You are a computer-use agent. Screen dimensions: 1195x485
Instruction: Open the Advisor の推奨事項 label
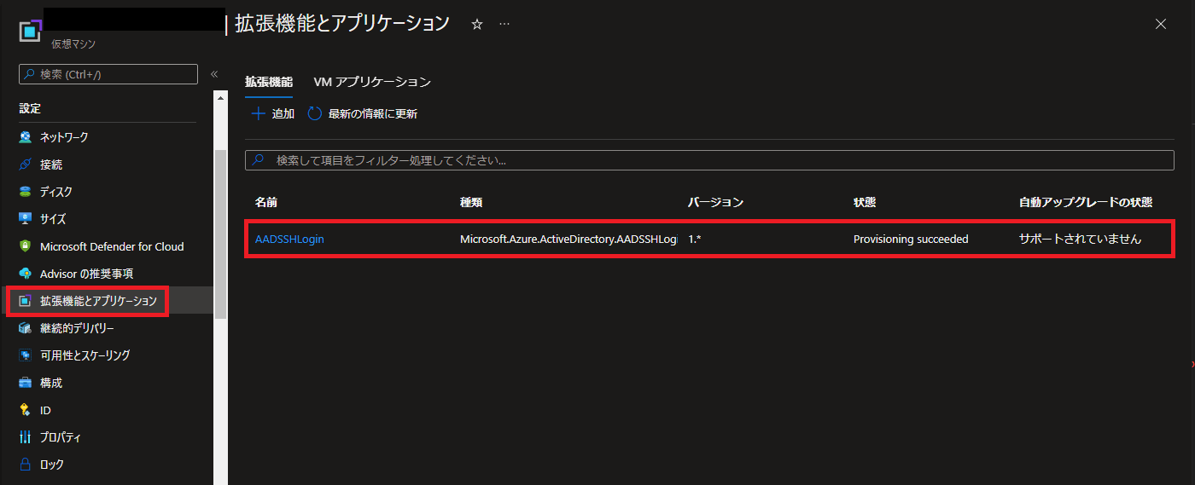coord(86,274)
